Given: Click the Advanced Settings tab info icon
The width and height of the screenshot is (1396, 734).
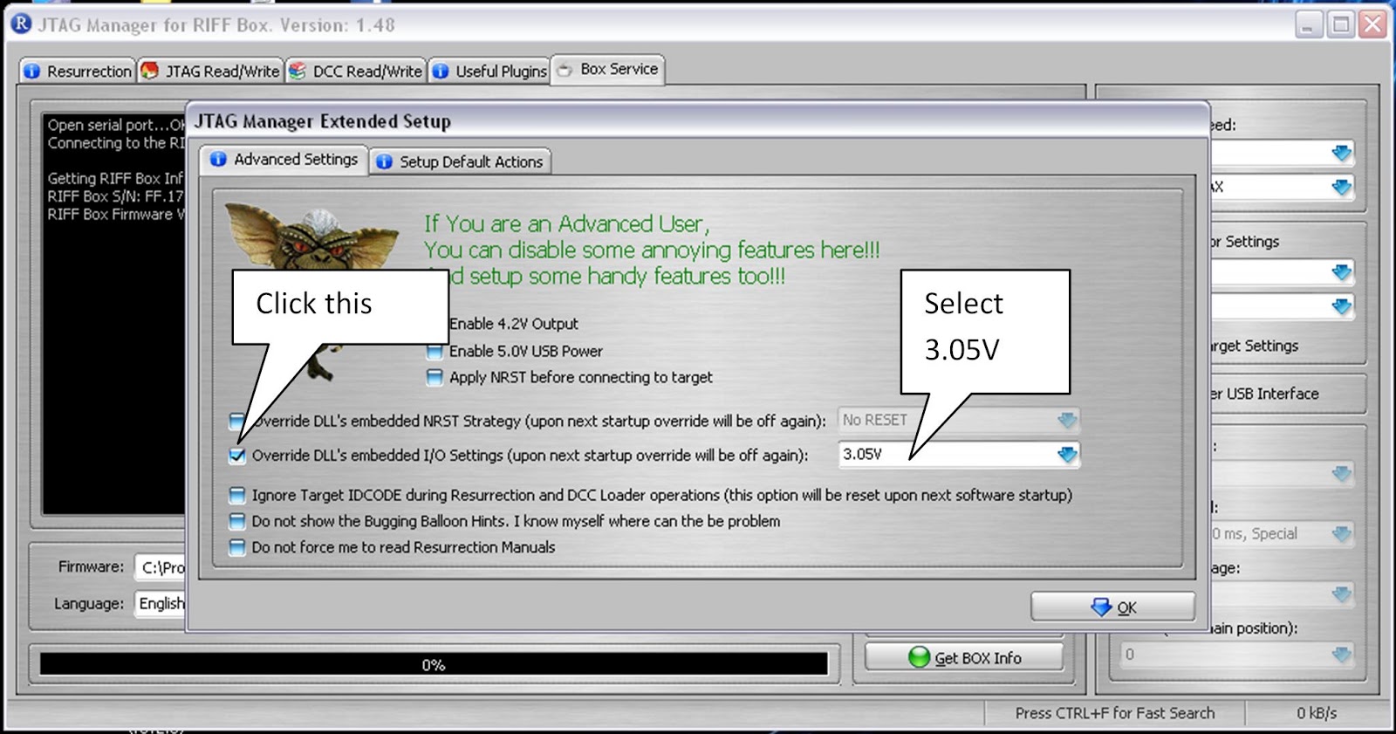Looking at the screenshot, I should pos(218,160).
